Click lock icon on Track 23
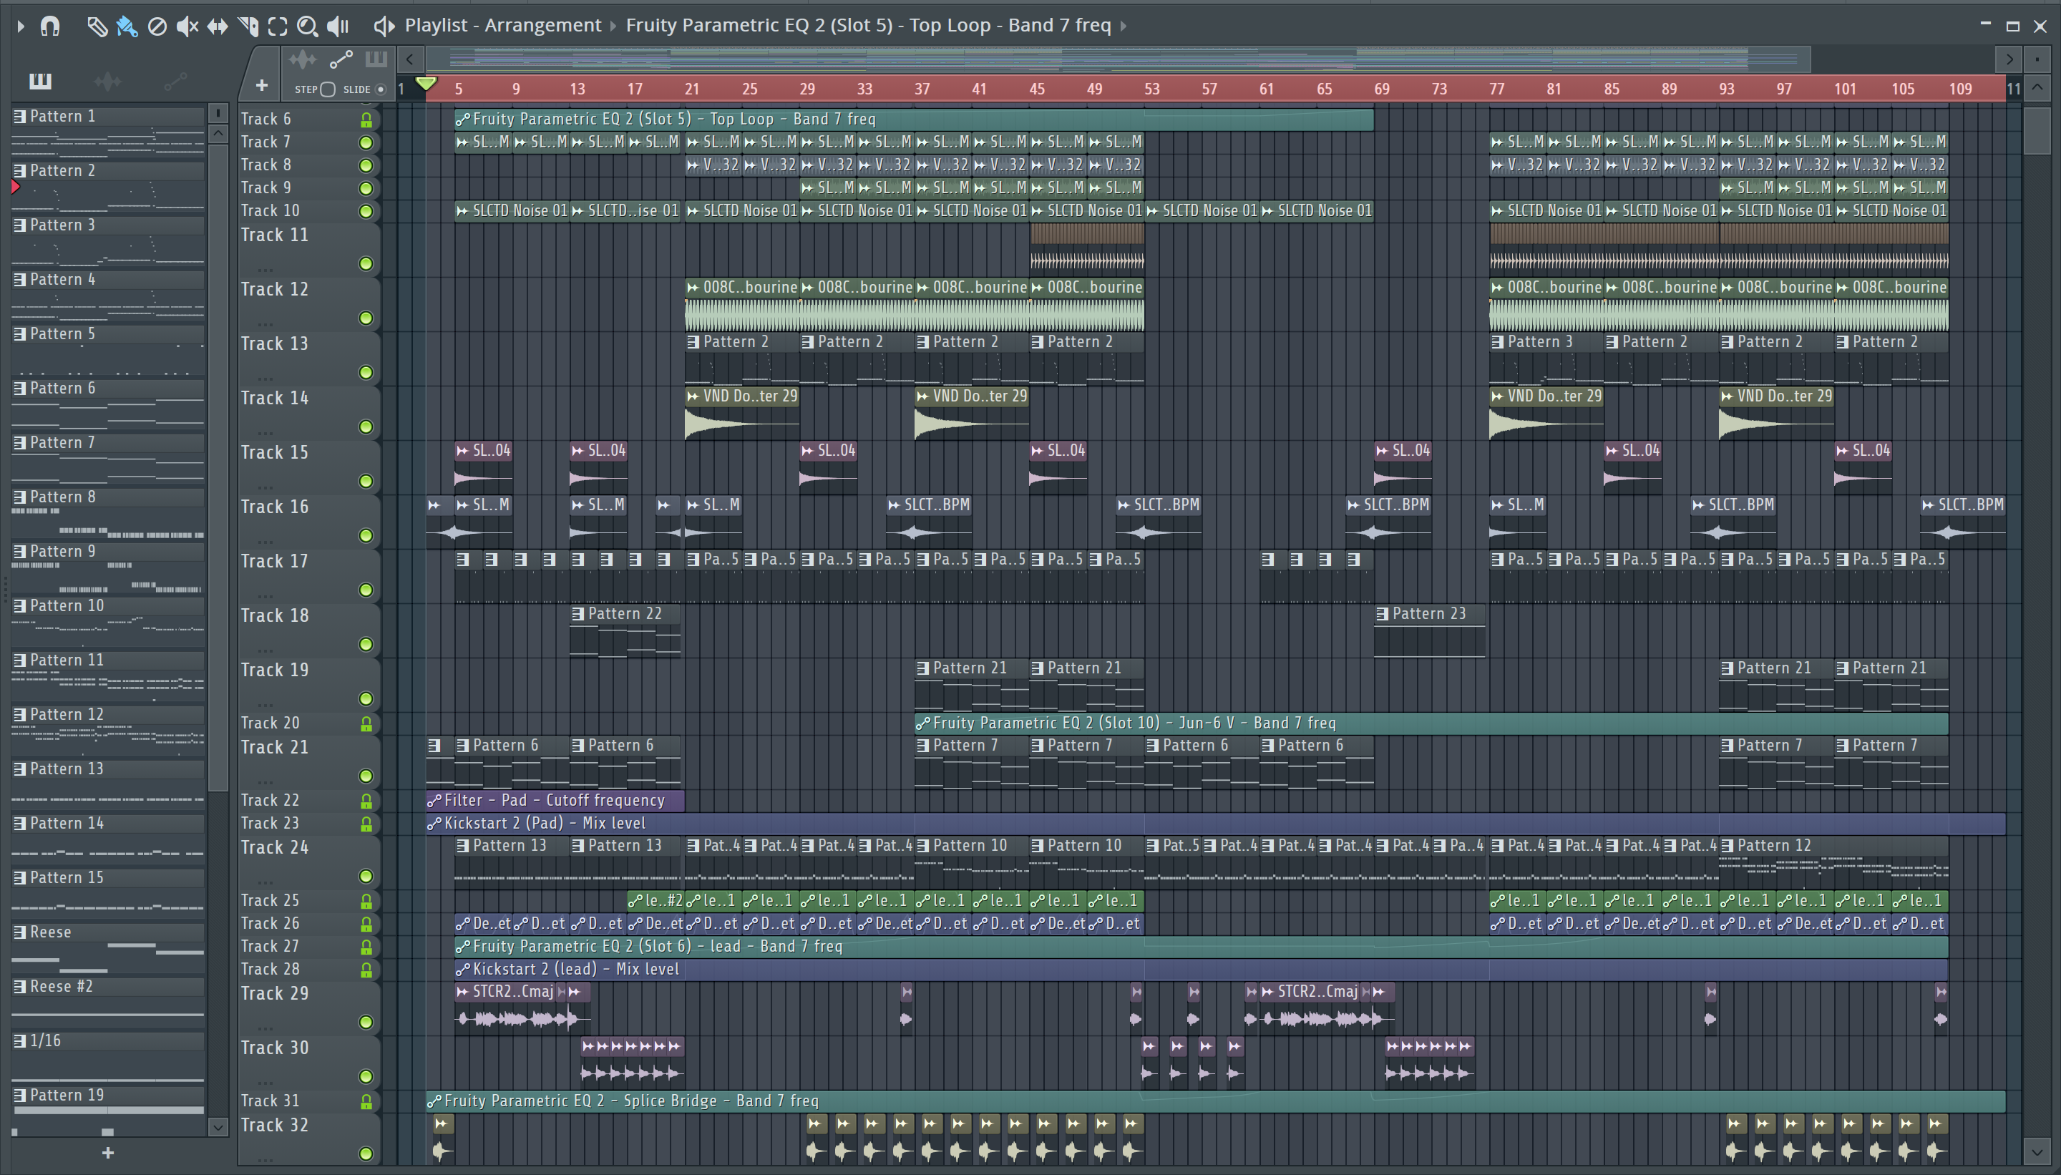The image size is (2061, 1175). click(366, 823)
